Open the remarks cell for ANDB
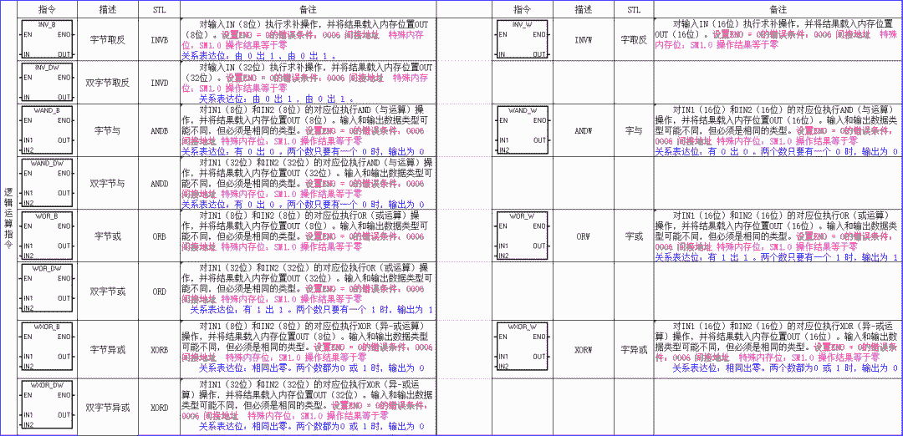The width and height of the screenshot is (903, 436). pos(308,130)
